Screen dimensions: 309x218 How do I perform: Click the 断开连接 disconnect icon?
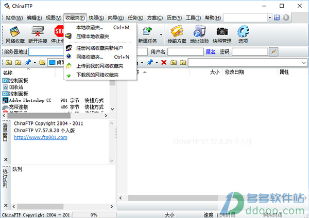tap(38, 34)
